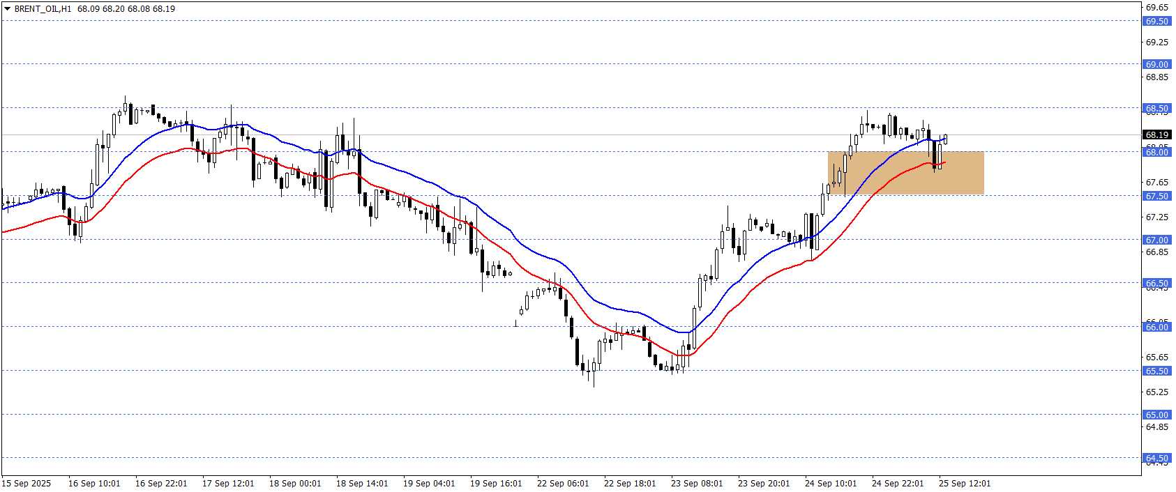Click the current price tag 68.19
This screenshot has height=492, width=1176.
pyautogui.click(x=1156, y=135)
